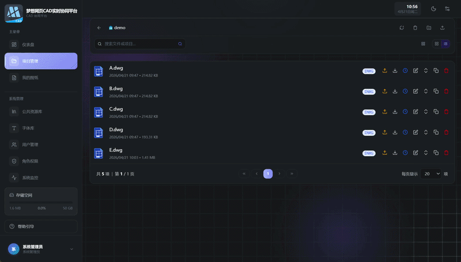Open the items-per-page dropdown showing 20
Screen dimensions: 461x262
[430, 174]
